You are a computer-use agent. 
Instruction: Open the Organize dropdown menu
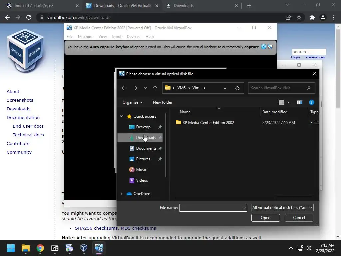click(133, 102)
